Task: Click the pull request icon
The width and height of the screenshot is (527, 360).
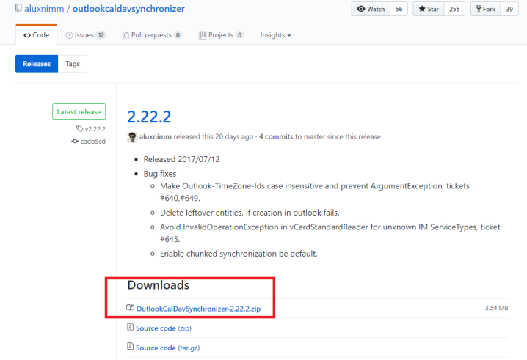Action: click(x=126, y=35)
